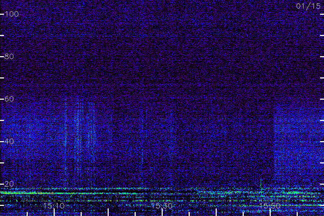Viewport: 324px width, 216px height.
Task: Click the 100 frequency axis label
Action: (12, 14)
